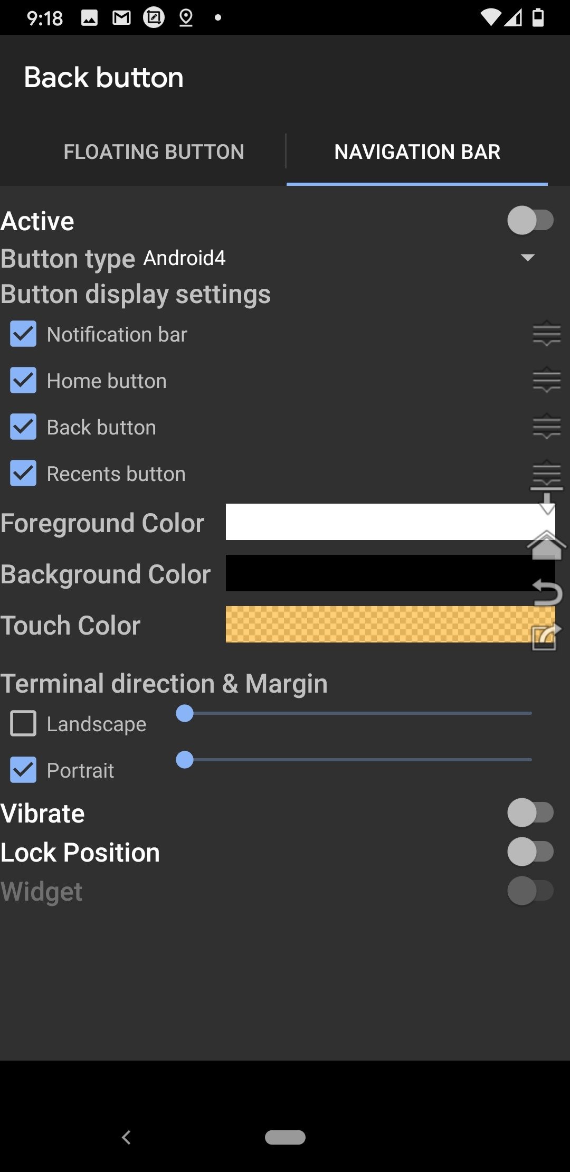This screenshot has height=1172, width=570.
Task: Open the white Foreground Color swatch
Action: [391, 522]
